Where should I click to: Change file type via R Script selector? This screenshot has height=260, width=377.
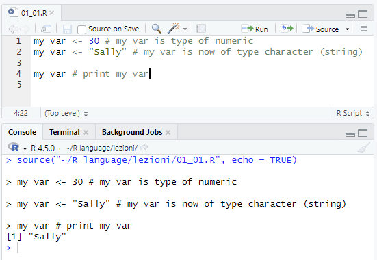[x=353, y=113]
